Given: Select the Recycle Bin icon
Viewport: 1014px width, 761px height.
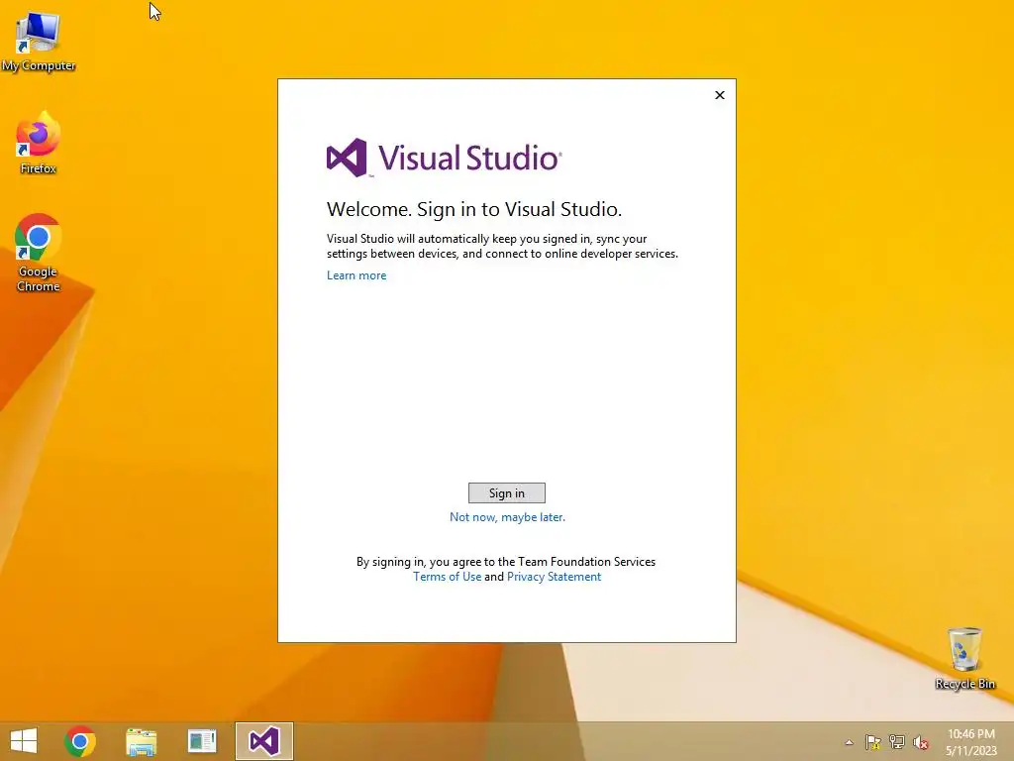Looking at the screenshot, I should click(x=964, y=658).
